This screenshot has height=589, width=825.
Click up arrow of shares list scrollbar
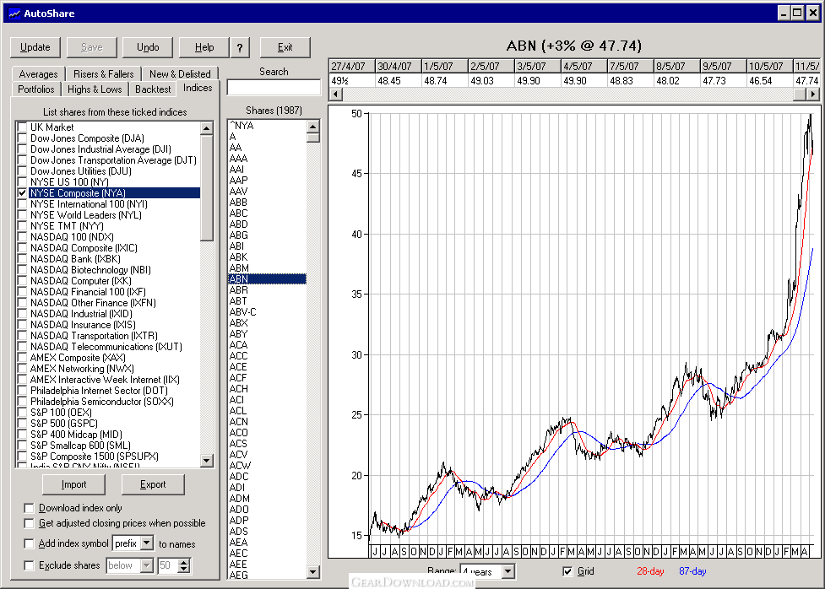coord(313,127)
